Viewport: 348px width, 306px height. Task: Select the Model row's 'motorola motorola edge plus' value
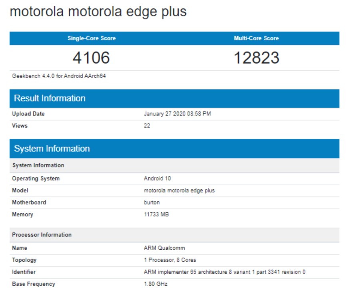pos(179,191)
